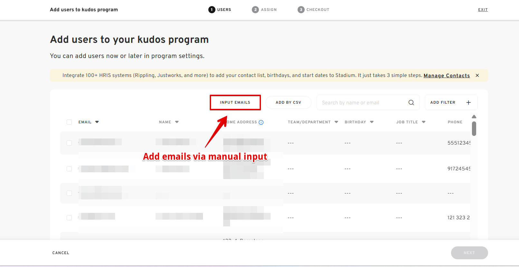Image resolution: width=519 pixels, height=267 pixels.
Task: Click the search magnifier icon
Action: 411,102
